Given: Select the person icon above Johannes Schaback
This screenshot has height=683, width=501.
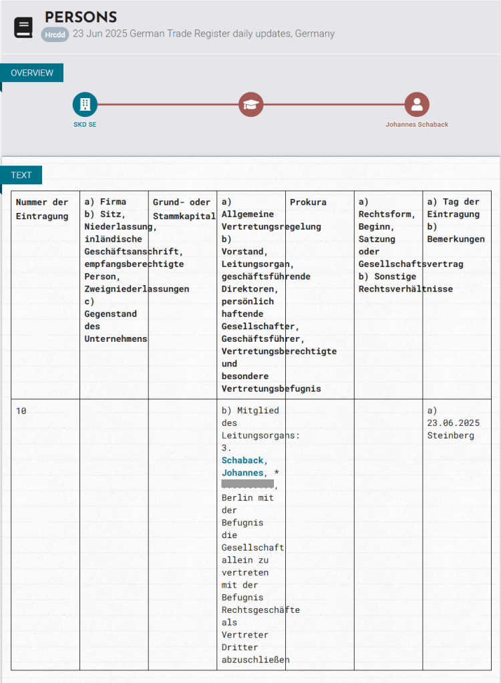Looking at the screenshot, I should 417,104.
